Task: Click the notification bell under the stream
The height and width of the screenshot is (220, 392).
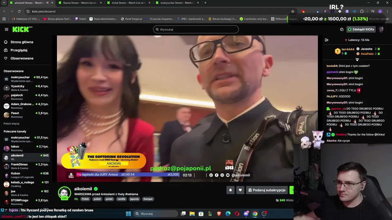Action: pyautogui.click(x=230, y=190)
